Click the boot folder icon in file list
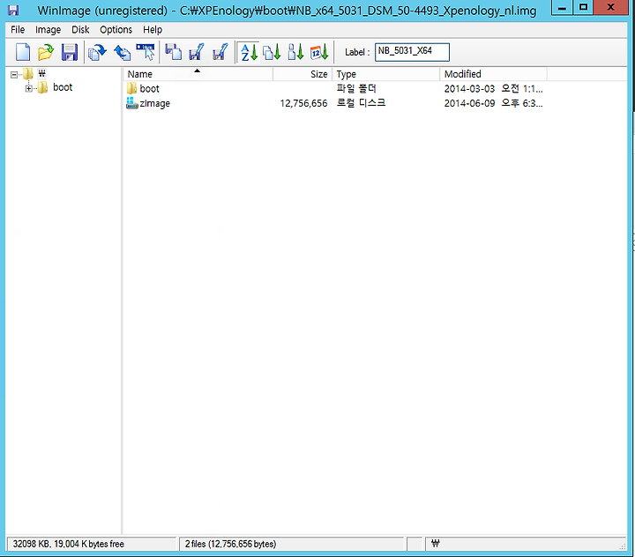The width and height of the screenshot is (635, 557). click(x=131, y=88)
